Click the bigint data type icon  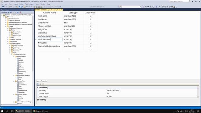(x=18, y=66)
